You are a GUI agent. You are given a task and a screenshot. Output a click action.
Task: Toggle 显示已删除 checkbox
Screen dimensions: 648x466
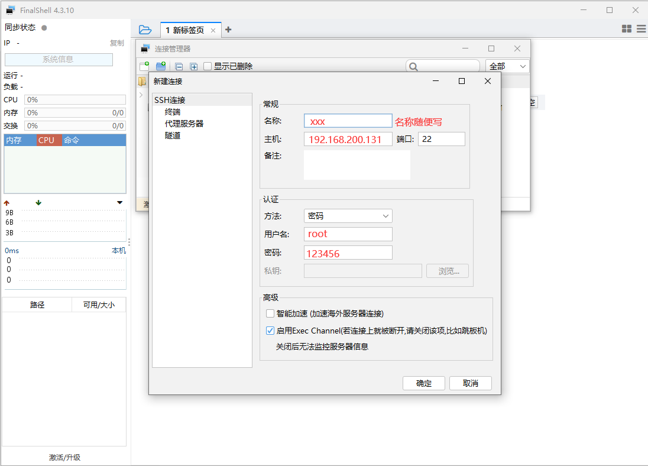tap(208, 66)
